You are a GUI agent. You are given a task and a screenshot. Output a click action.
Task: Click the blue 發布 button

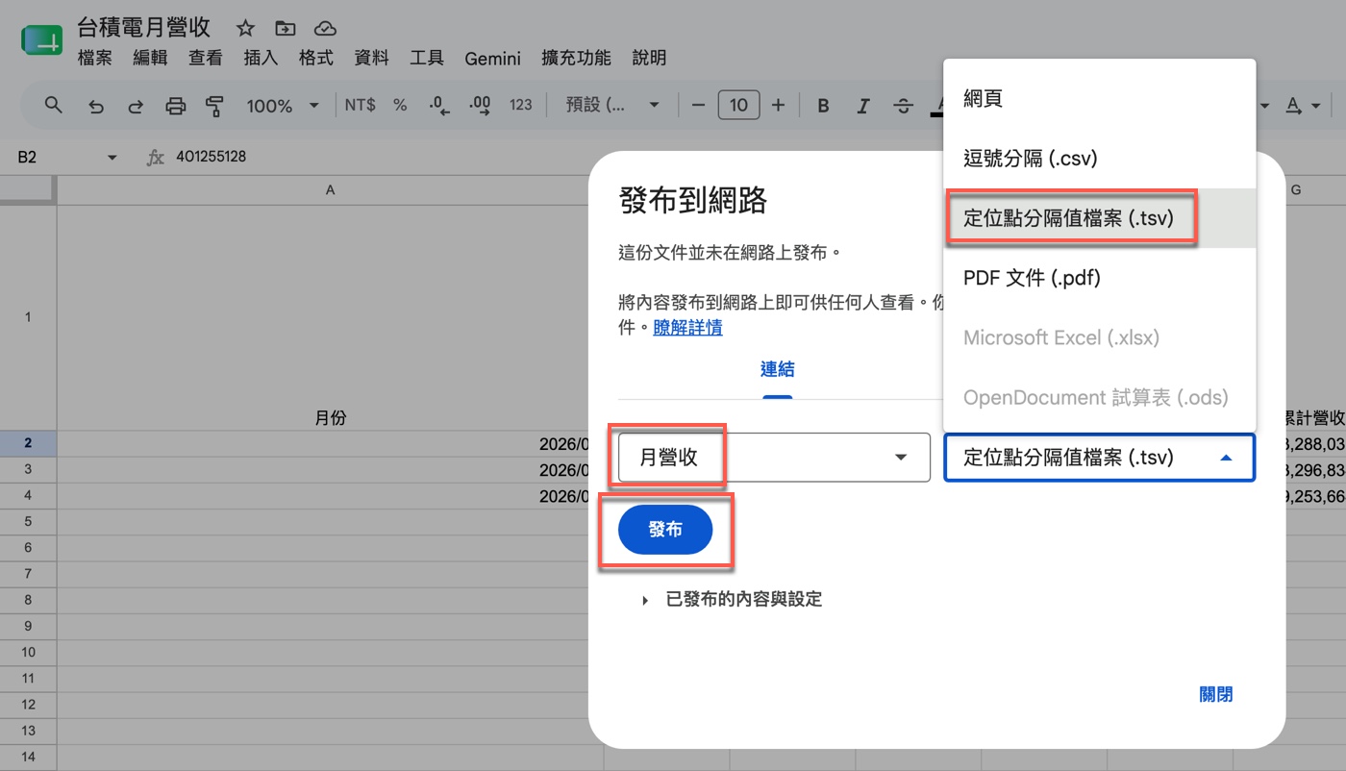click(x=665, y=530)
